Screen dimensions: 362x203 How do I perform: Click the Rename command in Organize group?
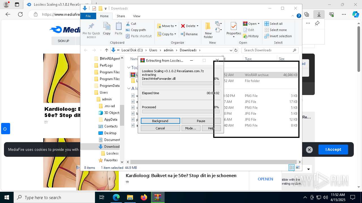189,34
